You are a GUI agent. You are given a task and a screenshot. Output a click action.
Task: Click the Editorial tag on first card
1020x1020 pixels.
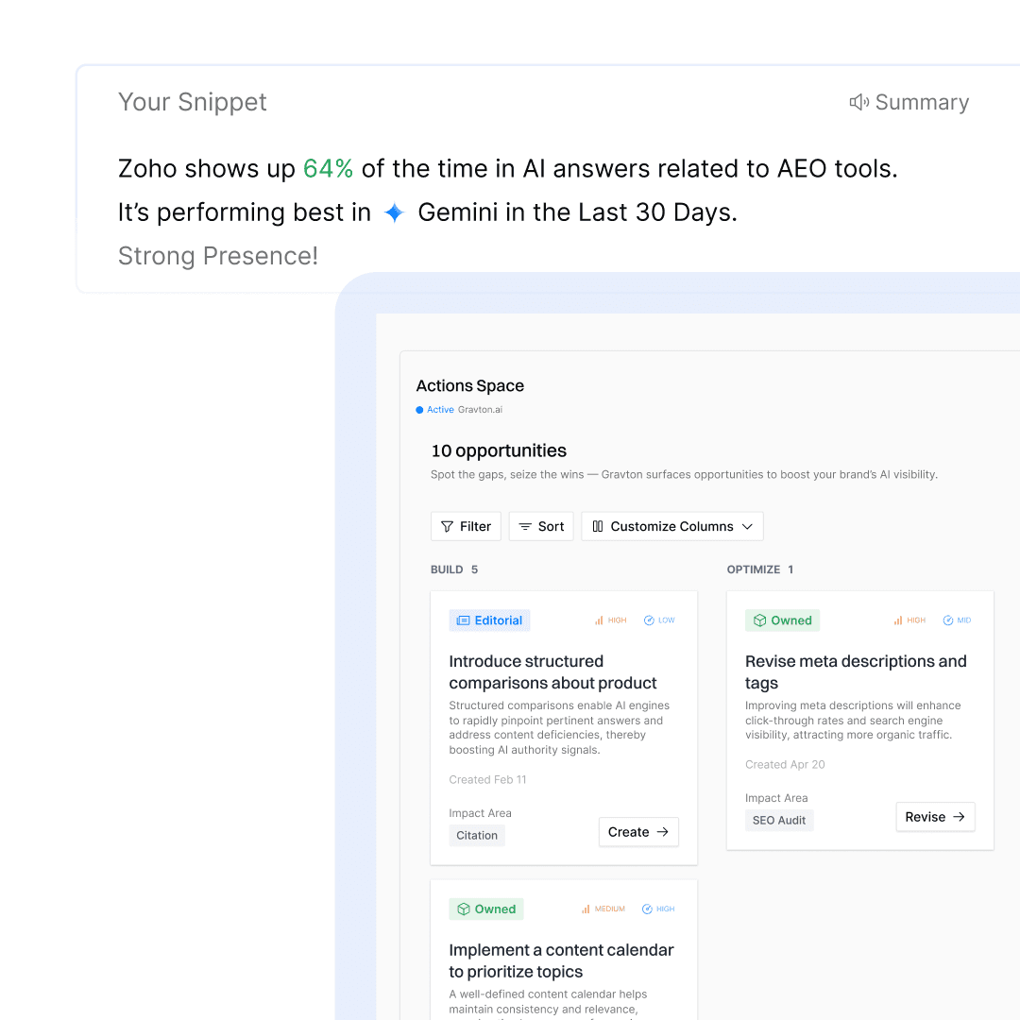point(489,620)
